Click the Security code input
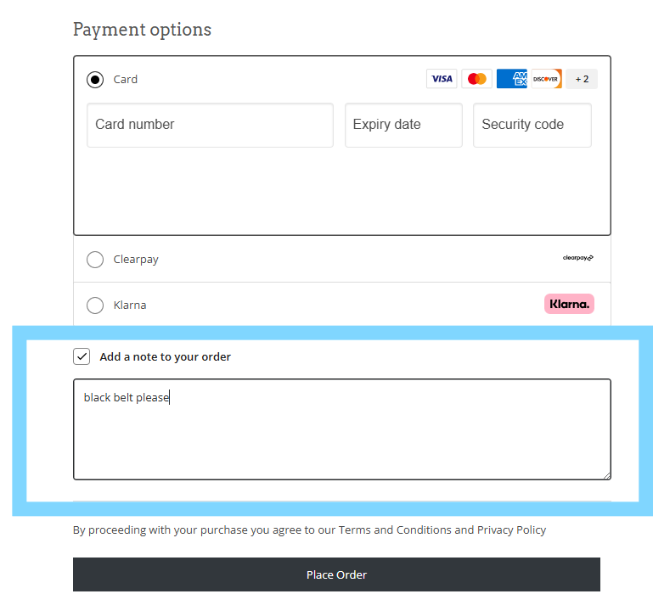The height and width of the screenshot is (594, 653). coord(532,125)
